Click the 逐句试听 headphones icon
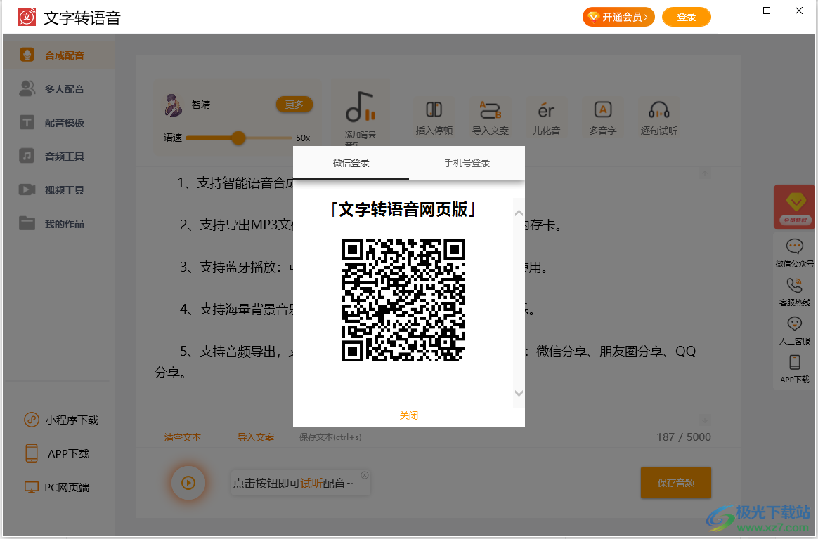 point(659,110)
